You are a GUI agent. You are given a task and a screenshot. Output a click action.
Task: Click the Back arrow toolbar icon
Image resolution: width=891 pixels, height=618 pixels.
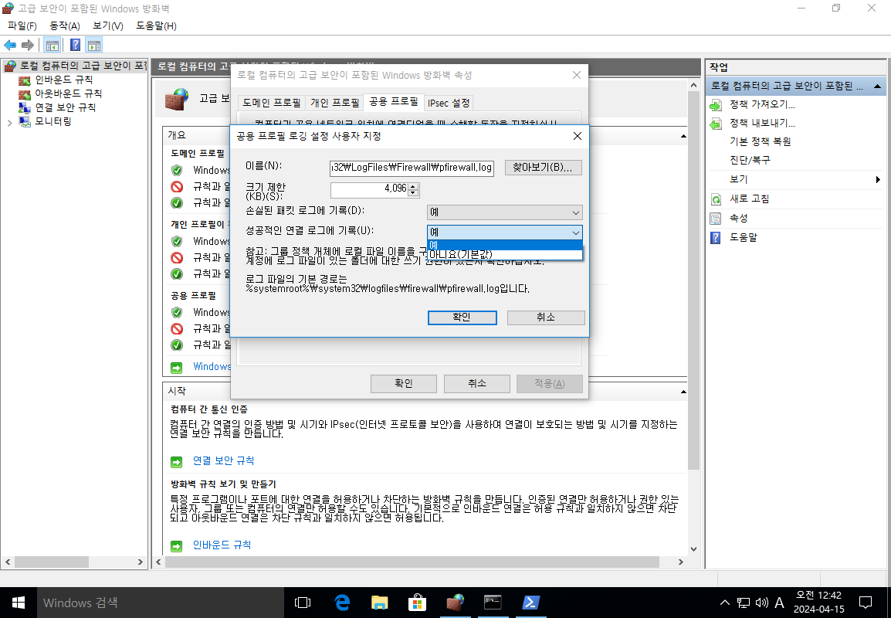10,45
